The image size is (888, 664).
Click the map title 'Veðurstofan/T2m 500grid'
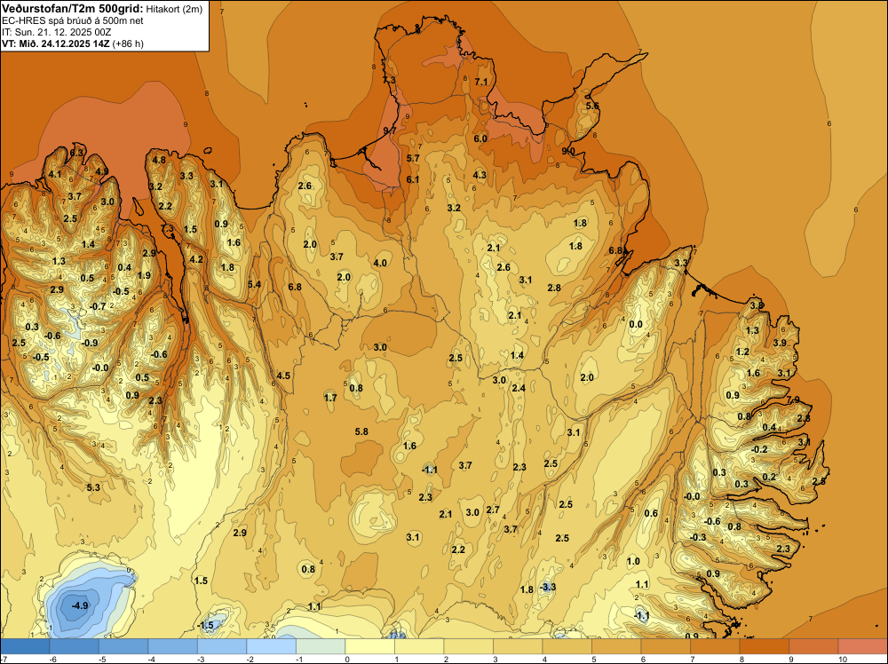pos(72,9)
